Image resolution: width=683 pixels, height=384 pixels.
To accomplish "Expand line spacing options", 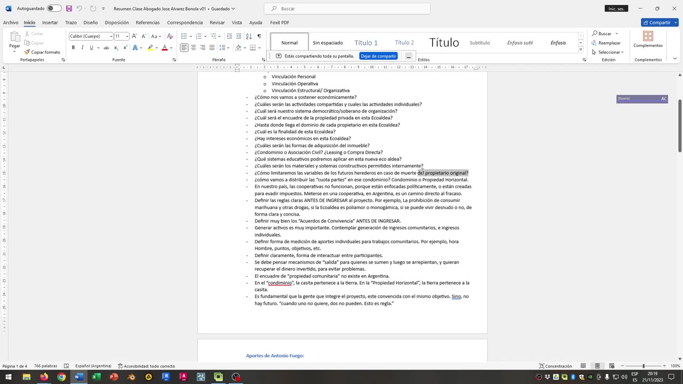I will [x=228, y=47].
